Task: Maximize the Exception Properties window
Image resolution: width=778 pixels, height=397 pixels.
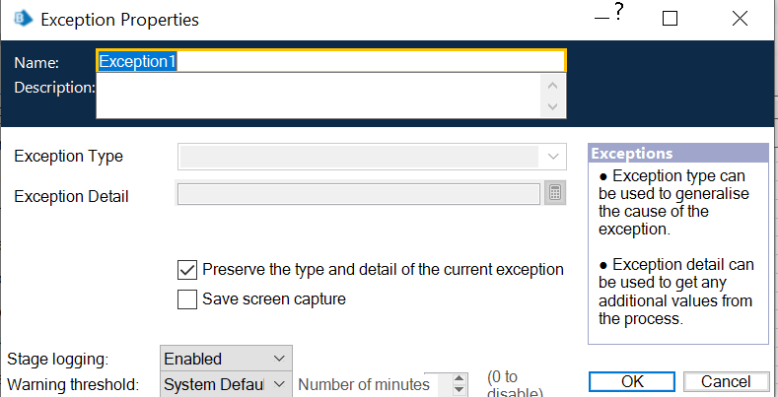Action: coord(671,19)
